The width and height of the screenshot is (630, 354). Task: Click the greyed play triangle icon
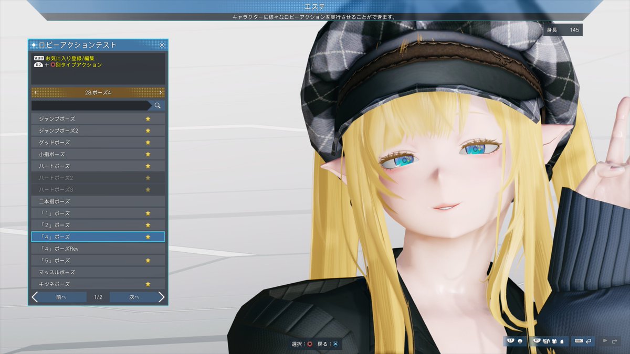[x=605, y=340]
